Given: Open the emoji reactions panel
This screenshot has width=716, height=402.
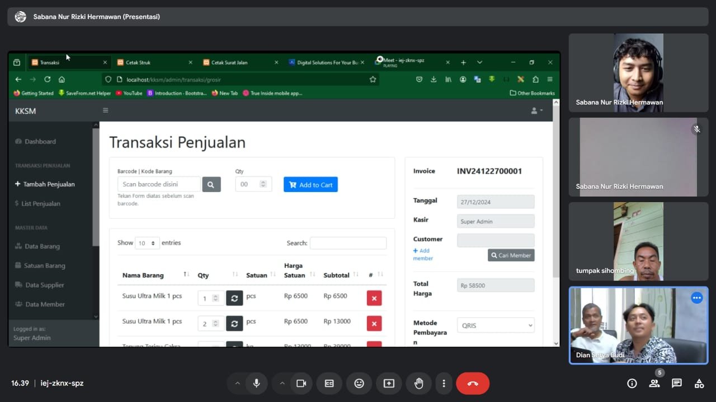Looking at the screenshot, I should (x=359, y=384).
